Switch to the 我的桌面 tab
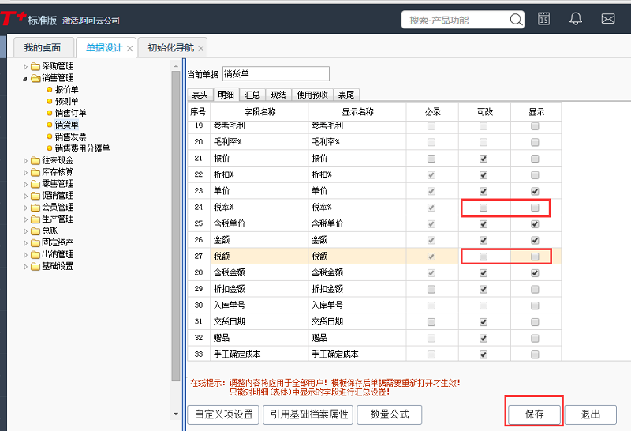Viewport: 631px width, 431px height. tap(43, 47)
